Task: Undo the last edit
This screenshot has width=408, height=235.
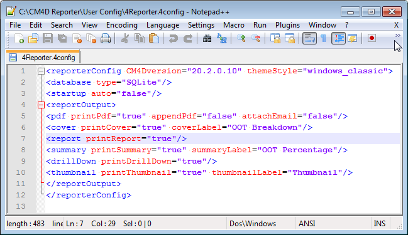Action: (x=173, y=38)
